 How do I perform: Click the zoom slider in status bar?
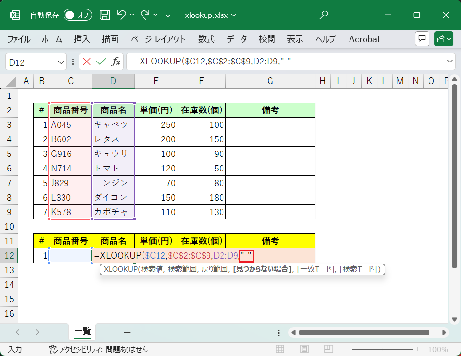[383, 349]
